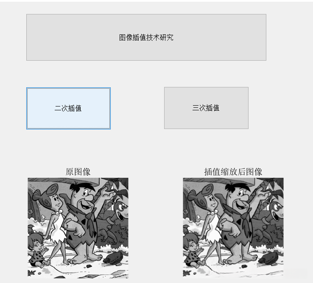This screenshot has width=313, height=283.
Task: Click the 插值缩放后图像 caption text
Action: click(233, 172)
